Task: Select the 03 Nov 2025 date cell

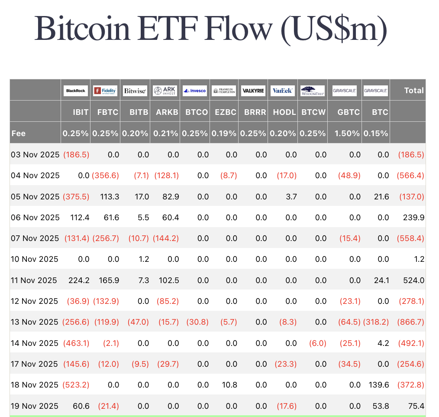Action: (x=35, y=155)
